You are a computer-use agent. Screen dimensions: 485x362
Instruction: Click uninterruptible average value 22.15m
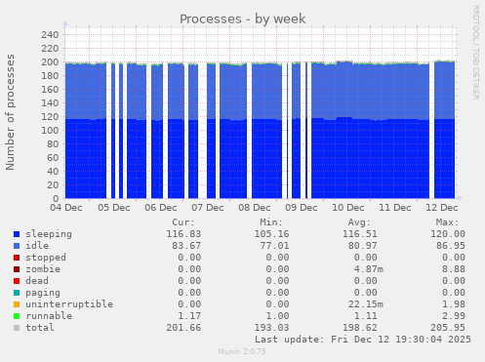coord(366,304)
